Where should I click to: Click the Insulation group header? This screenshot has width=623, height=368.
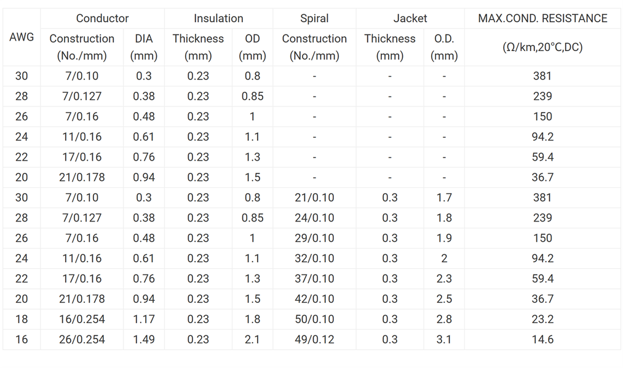218,18
